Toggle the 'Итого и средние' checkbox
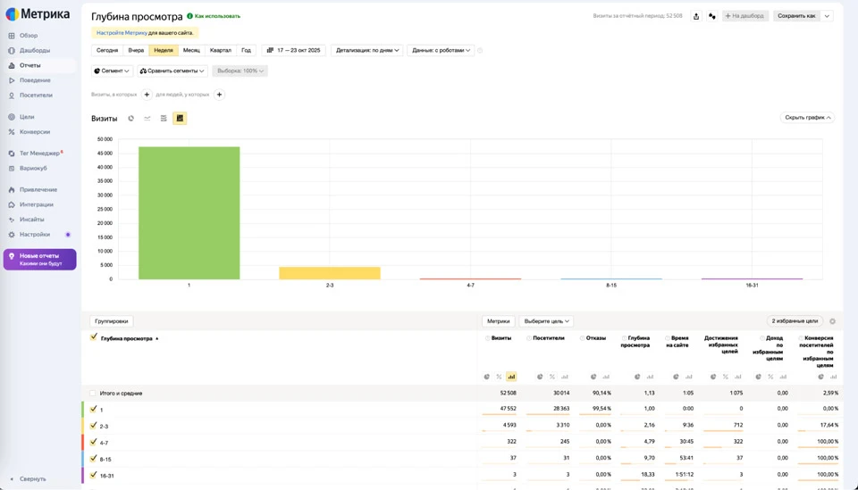This screenshot has width=858, height=490. 93,393
